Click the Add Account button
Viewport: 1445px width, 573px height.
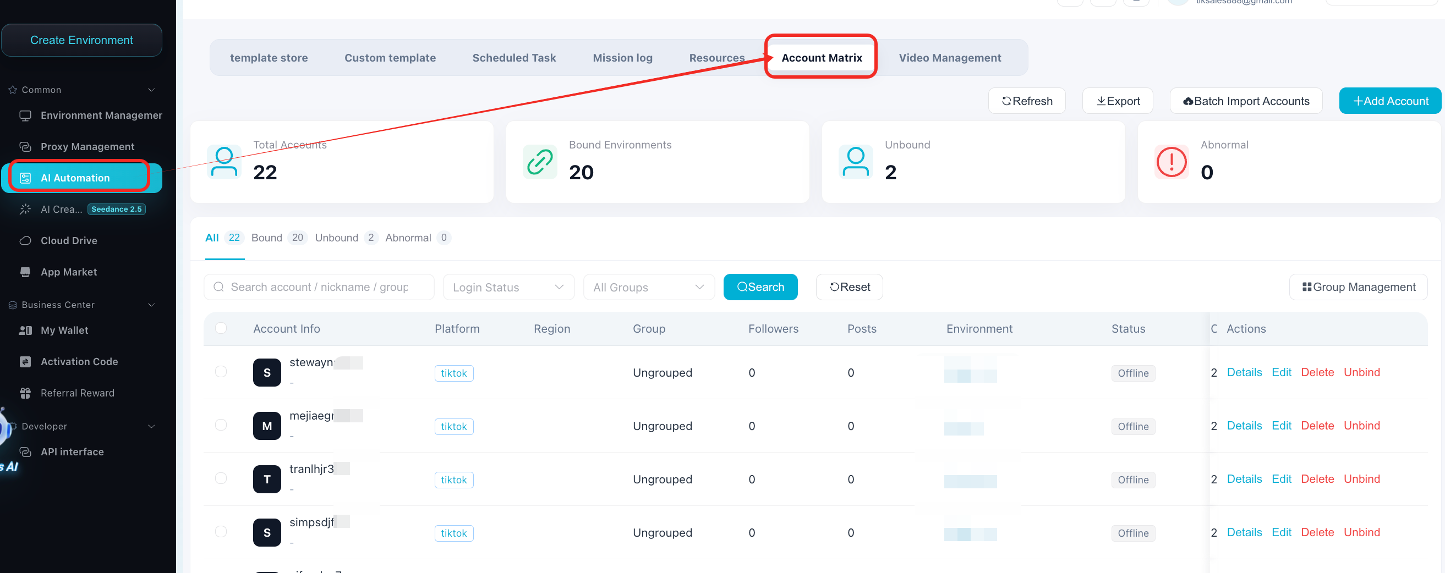[1390, 102]
